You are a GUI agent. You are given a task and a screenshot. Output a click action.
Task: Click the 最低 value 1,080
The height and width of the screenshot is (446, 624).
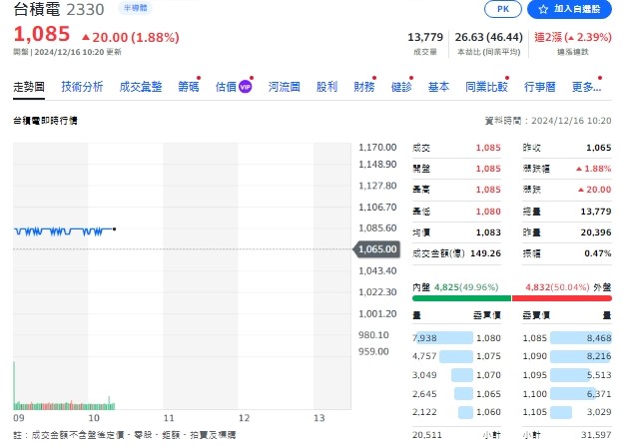(488, 212)
